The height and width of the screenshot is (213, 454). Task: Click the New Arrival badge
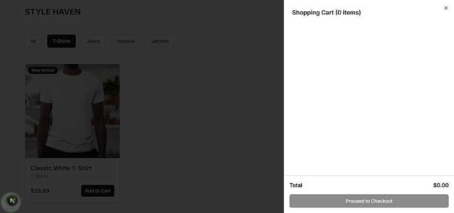click(x=43, y=70)
